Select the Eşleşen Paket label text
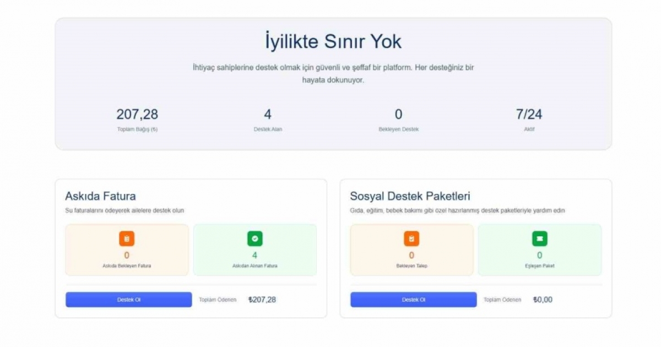Image resolution: width=661 pixels, height=347 pixels. coord(539,265)
